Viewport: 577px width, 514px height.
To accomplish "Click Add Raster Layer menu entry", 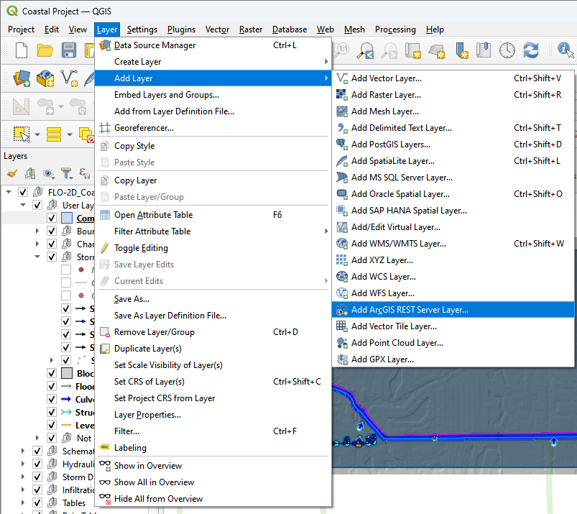I will [x=386, y=95].
